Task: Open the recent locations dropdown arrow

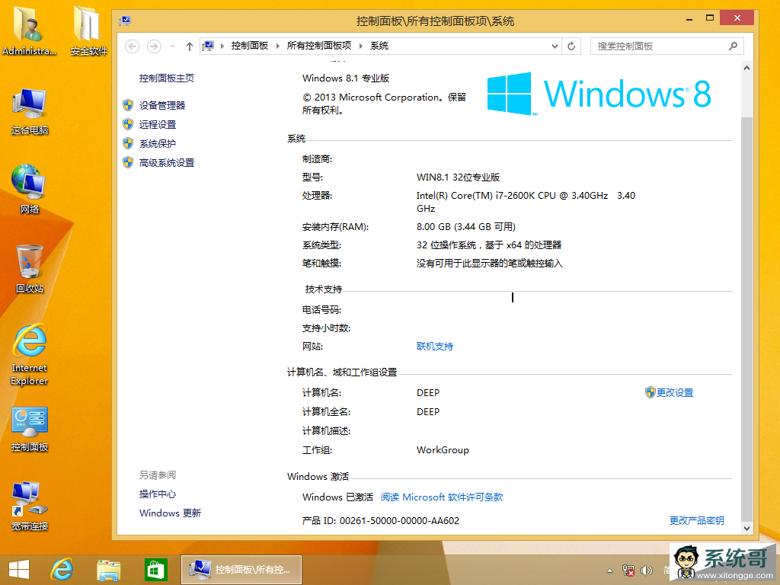Action: [x=172, y=46]
